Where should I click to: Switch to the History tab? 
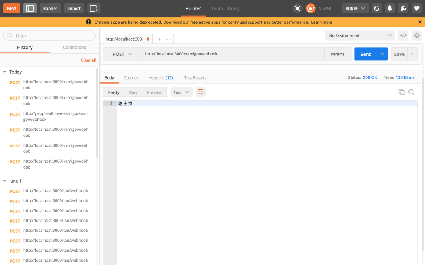[24, 47]
